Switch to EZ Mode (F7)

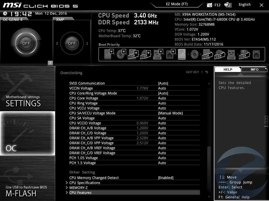pos(177,4)
